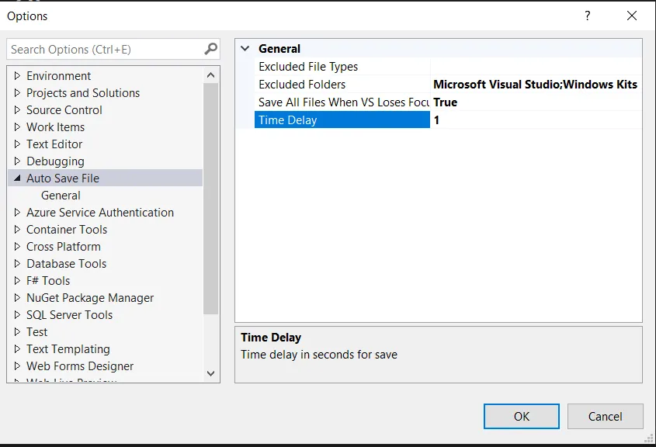
Task: Expand NuGet Package Manager node
Action: click(x=17, y=298)
